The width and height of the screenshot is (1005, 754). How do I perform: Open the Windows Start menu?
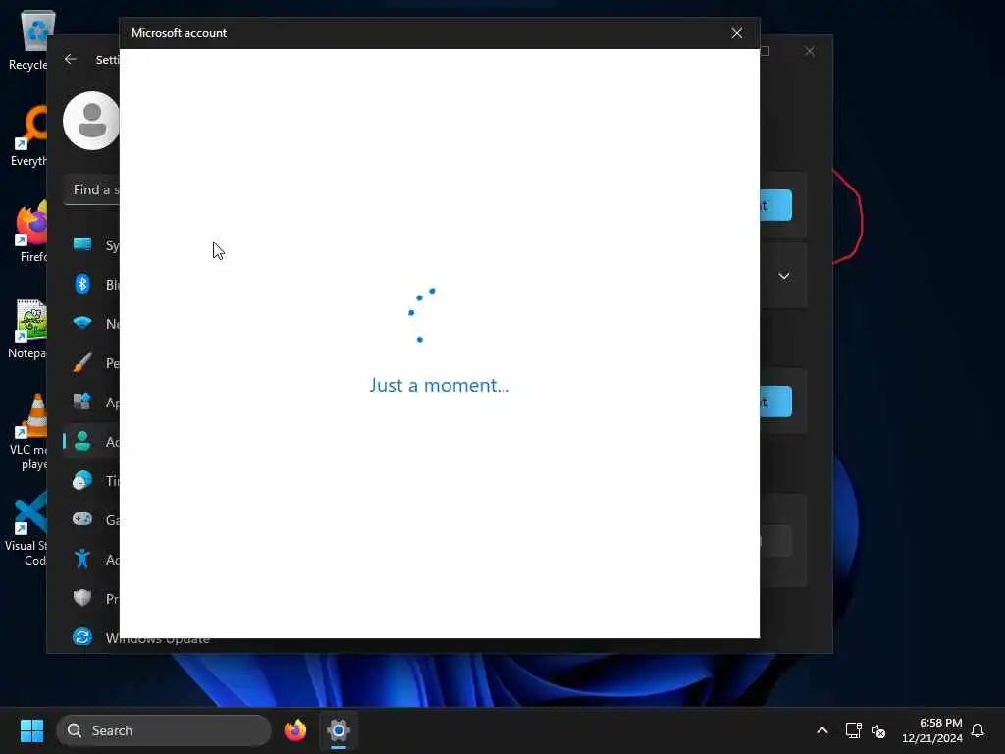tap(31, 730)
